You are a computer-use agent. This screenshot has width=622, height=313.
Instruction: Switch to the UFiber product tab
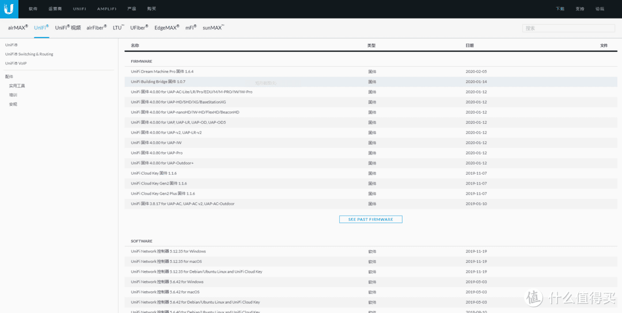click(x=139, y=28)
